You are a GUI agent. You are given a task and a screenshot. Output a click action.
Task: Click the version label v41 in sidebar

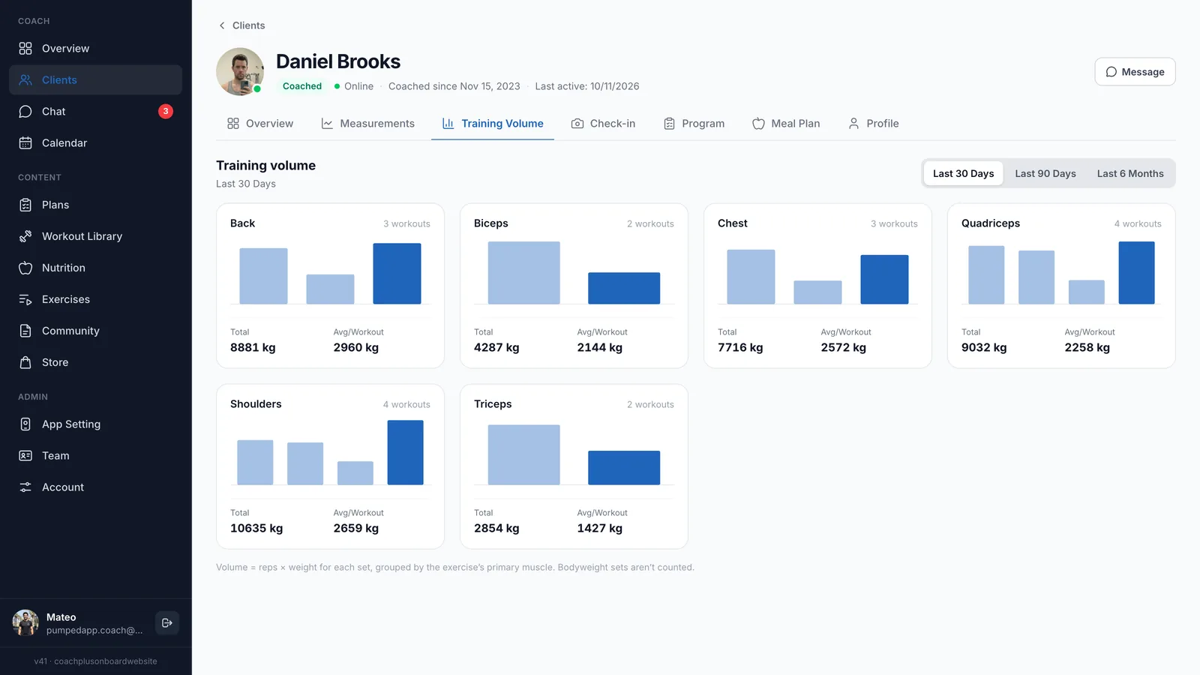click(x=95, y=661)
